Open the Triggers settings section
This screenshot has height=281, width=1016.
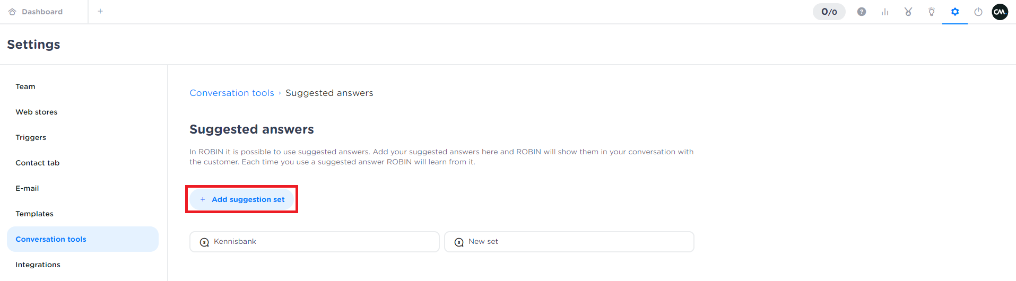point(31,137)
